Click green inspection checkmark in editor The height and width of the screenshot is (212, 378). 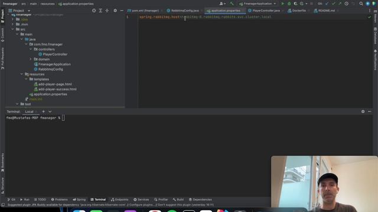click(x=369, y=17)
